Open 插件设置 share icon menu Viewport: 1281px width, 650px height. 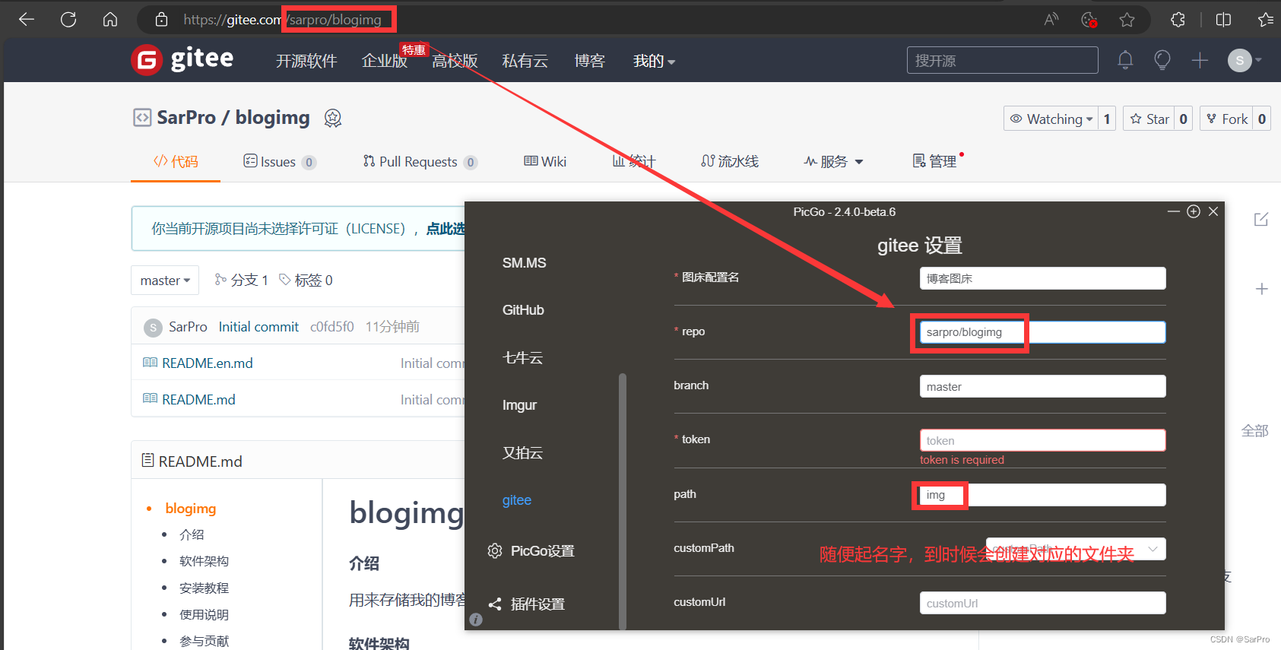[526, 604]
